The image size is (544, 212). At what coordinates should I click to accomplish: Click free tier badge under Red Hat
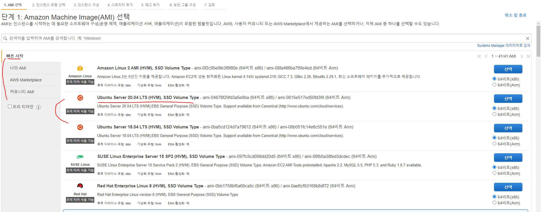[x=80, y=200]
